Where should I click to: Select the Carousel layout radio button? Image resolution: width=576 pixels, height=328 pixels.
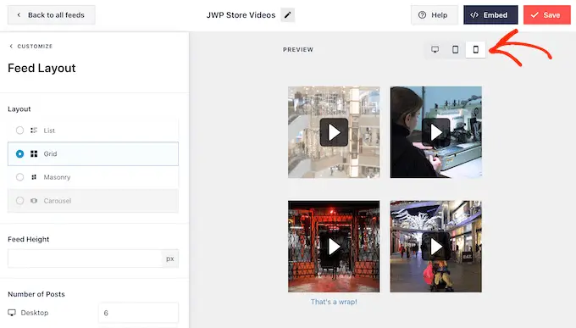19,201
